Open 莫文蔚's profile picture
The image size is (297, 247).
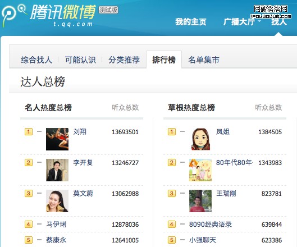point(57,201)
